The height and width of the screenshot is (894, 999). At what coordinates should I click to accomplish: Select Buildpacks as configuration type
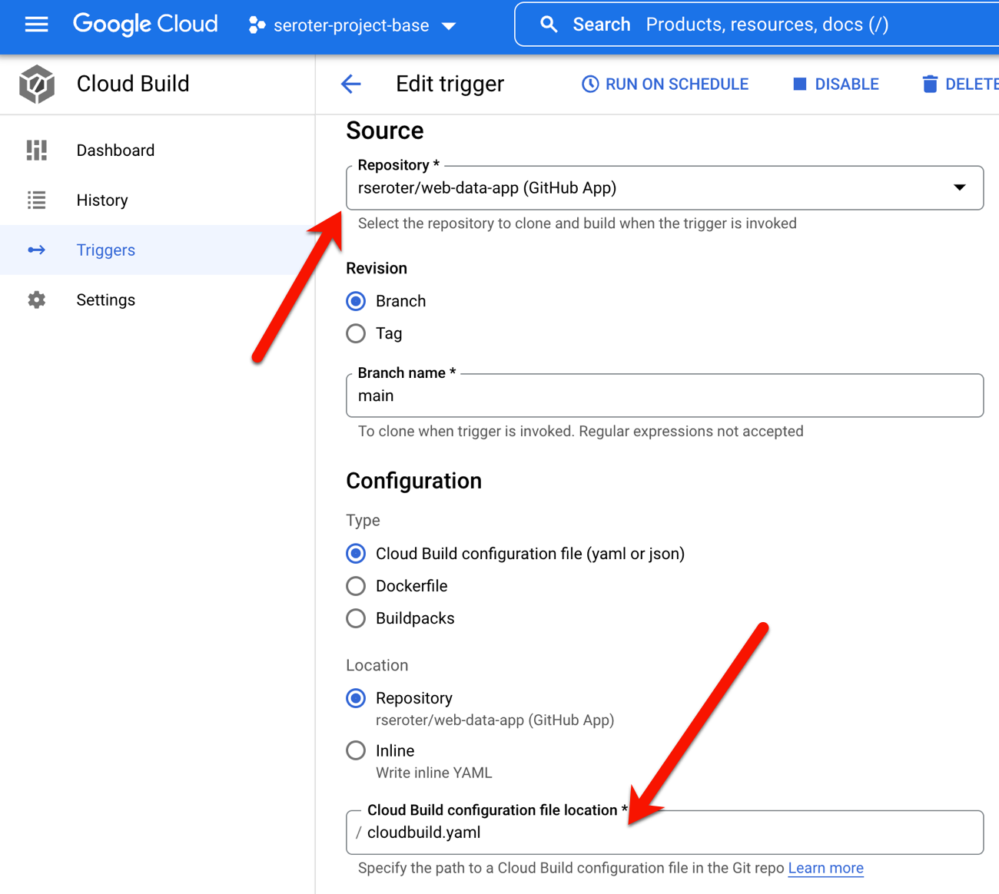point(356,618)
